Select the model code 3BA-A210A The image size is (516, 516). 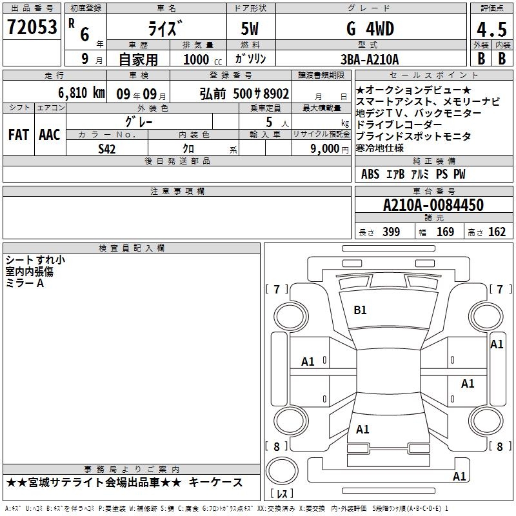tap(370, 59)
